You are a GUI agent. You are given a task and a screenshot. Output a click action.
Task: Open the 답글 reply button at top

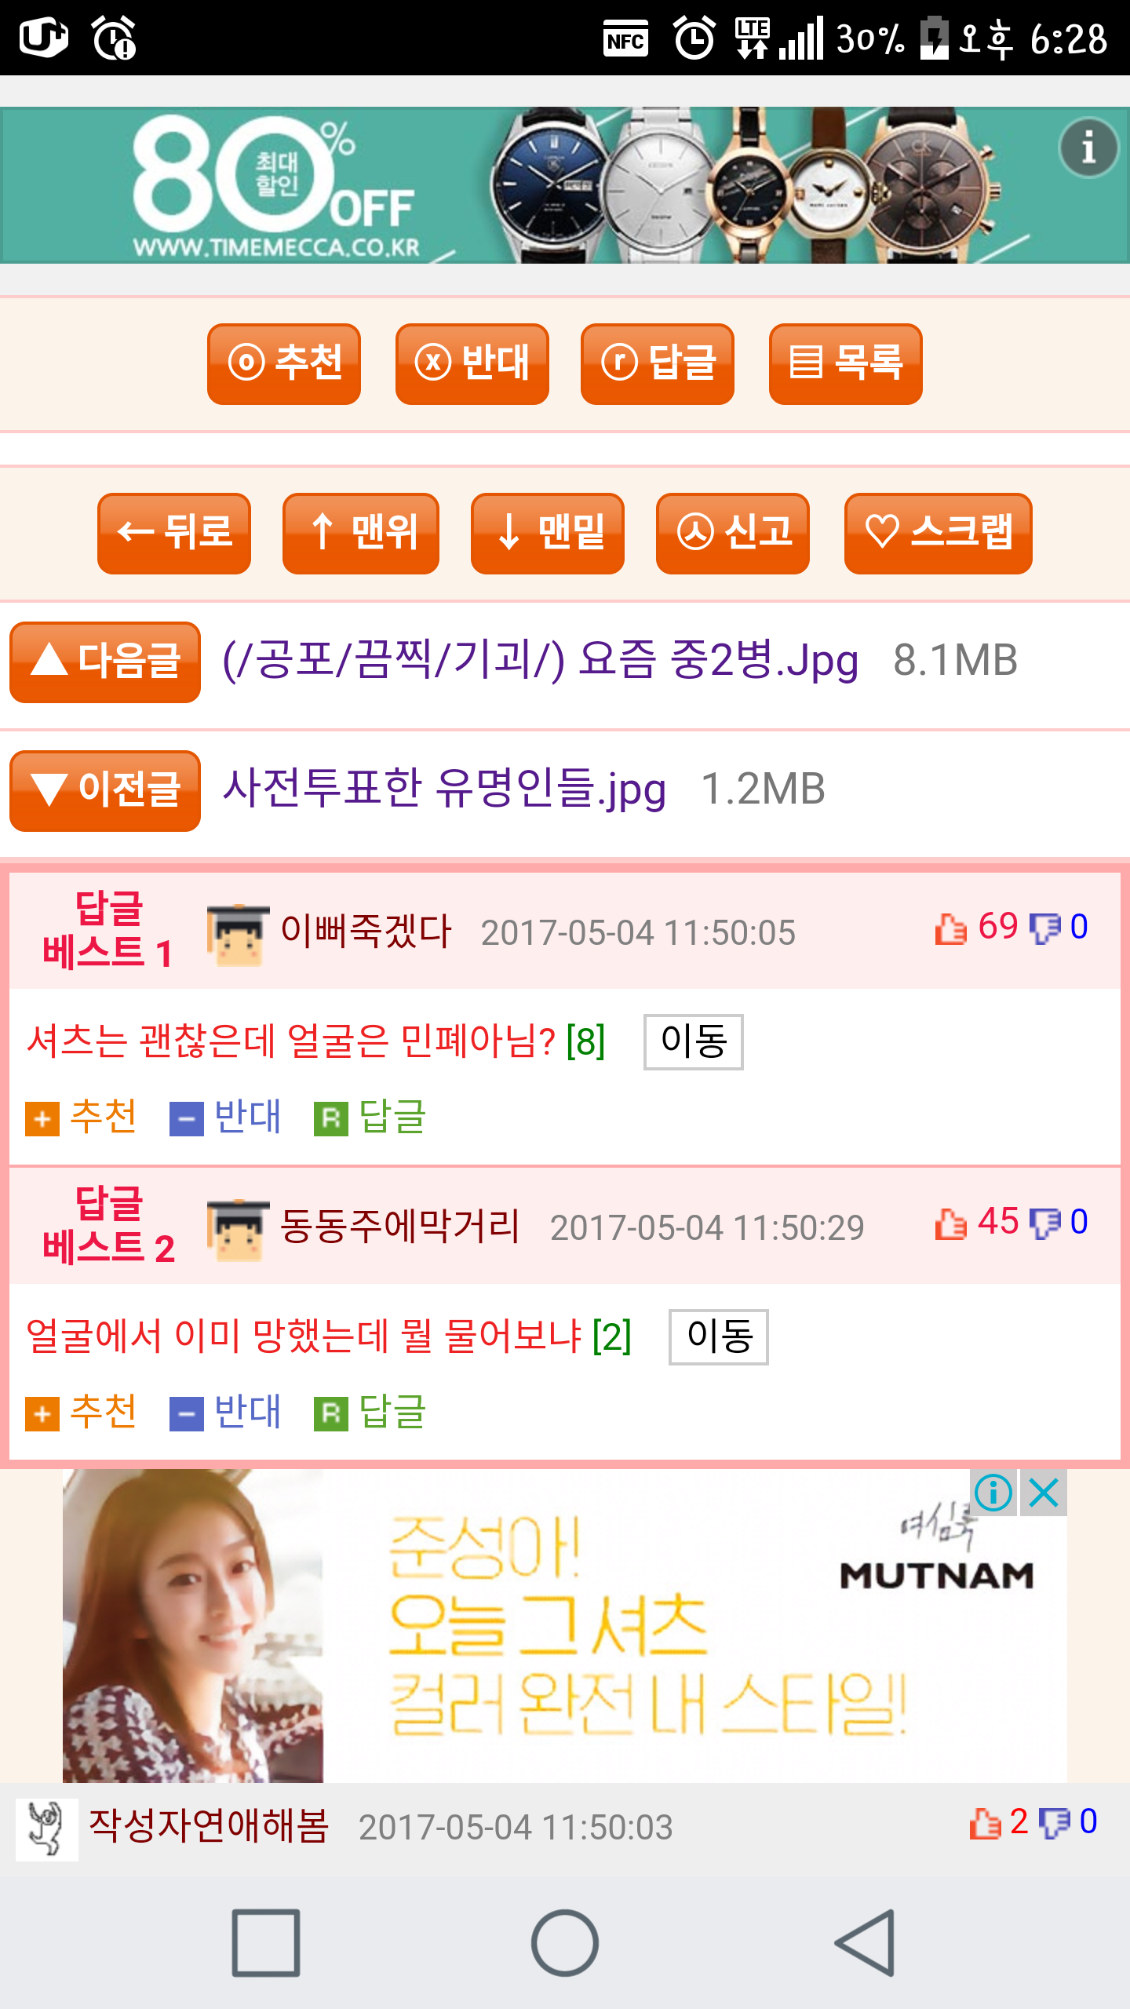pyautogui.click(x=658, y=363)
